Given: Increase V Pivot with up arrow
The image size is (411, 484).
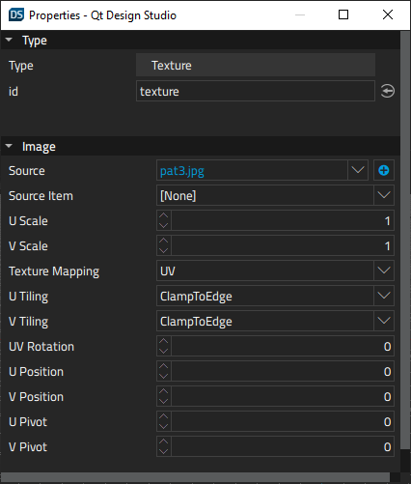Looking at the screenshot, I should click(164, 441).
